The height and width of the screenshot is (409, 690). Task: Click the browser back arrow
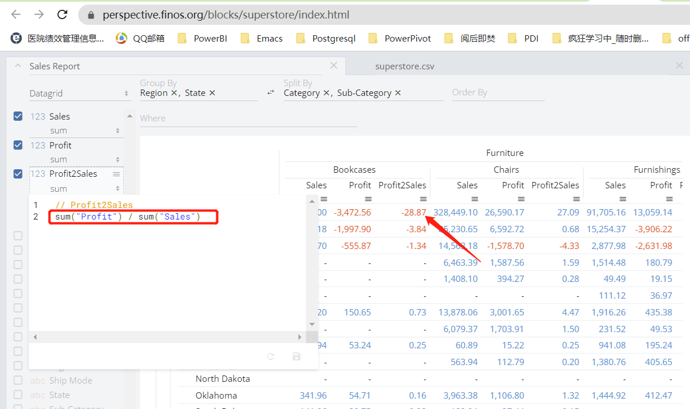pyautogui.click(x=16, y=14)
